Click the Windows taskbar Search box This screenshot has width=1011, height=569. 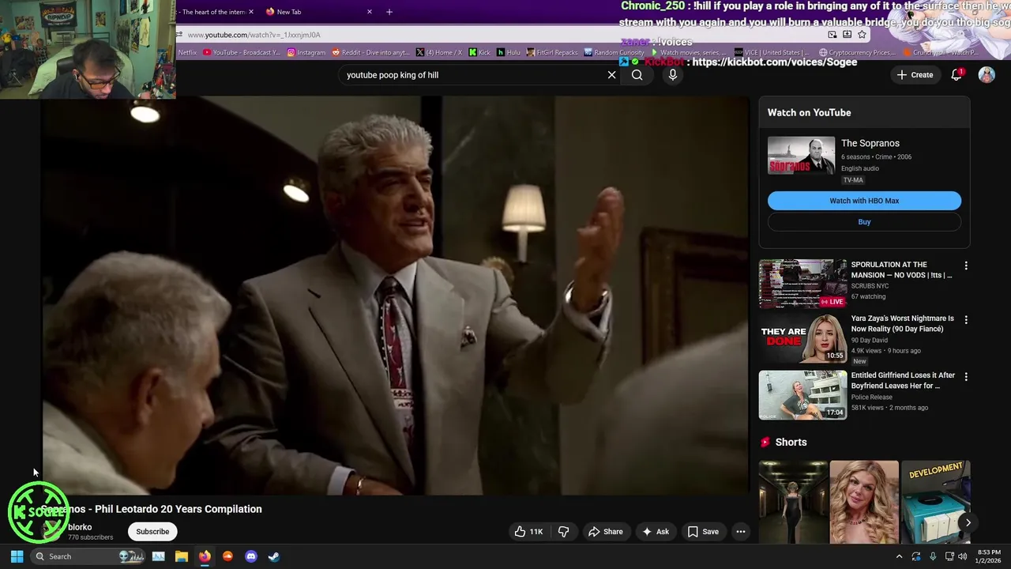pyautogui.click(x=88, y=556)
